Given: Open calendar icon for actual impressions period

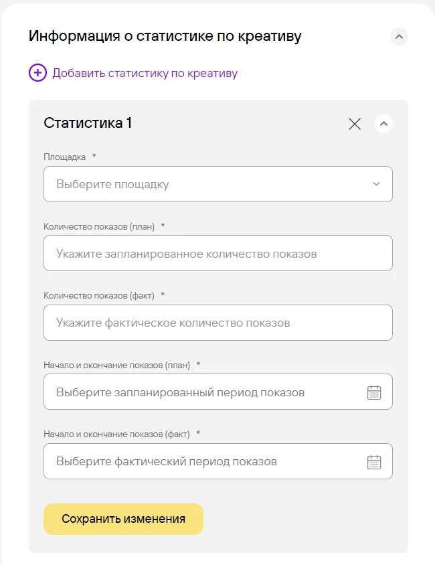Looking at the screenshot, I should (374, 462).
